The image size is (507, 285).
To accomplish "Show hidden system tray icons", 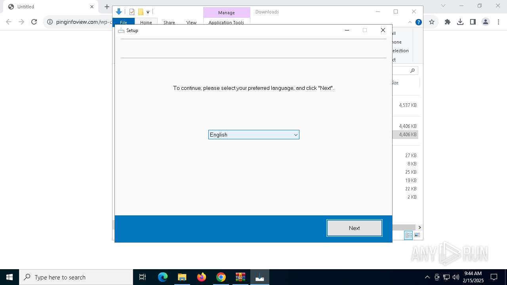I will click(x=427, y=277).
